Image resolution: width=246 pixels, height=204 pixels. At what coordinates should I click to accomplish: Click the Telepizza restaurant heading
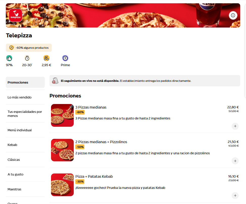19,35
